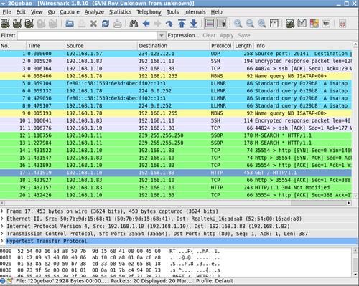Open preferences toolbar icon
Screen dimensions: 359x286
click(x=326, y=24)
